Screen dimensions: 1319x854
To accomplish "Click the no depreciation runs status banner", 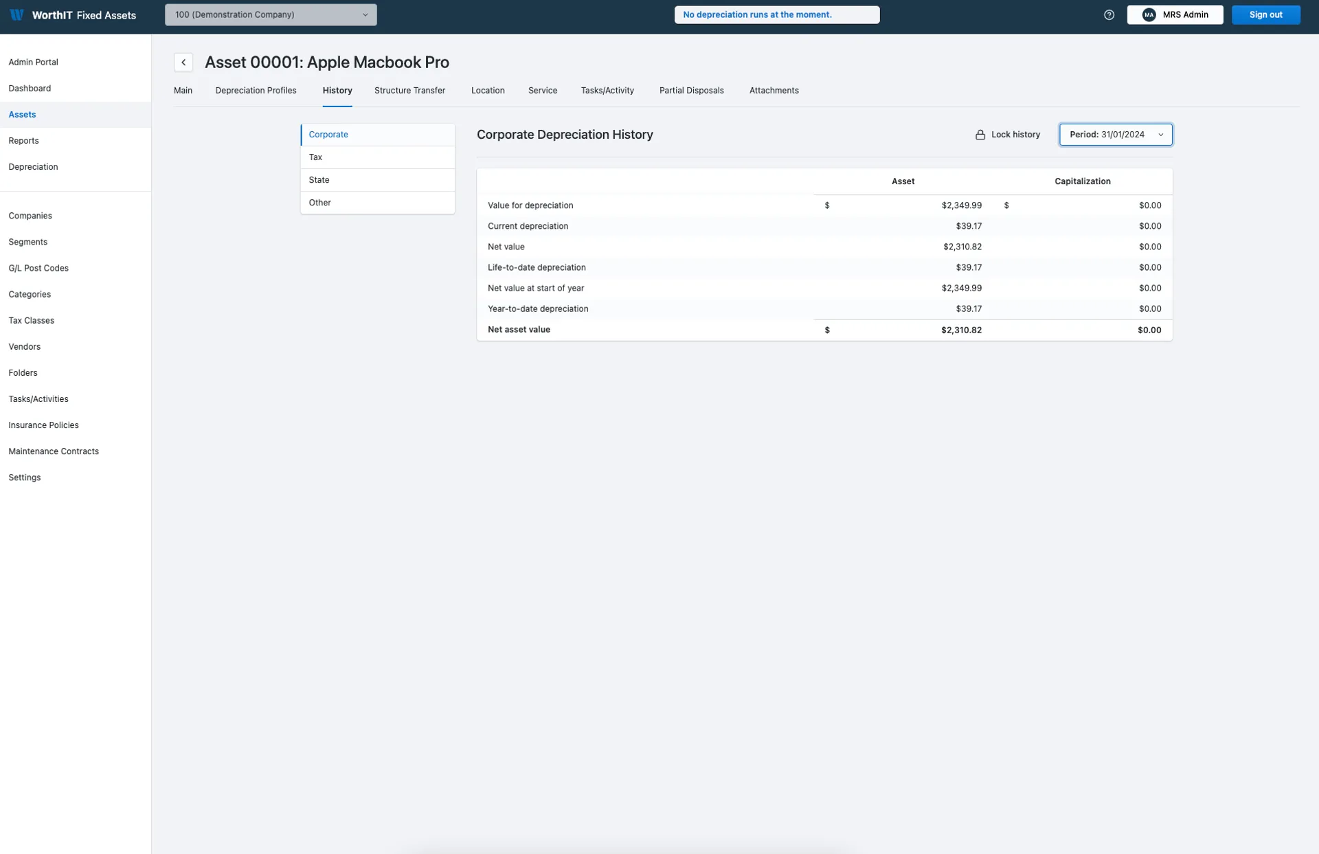I will coord(777,14).
